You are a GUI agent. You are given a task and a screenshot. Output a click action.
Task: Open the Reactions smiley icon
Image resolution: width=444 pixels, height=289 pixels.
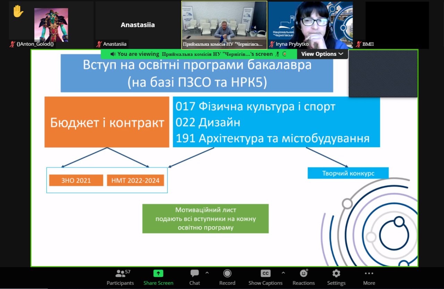click(304, 273)
